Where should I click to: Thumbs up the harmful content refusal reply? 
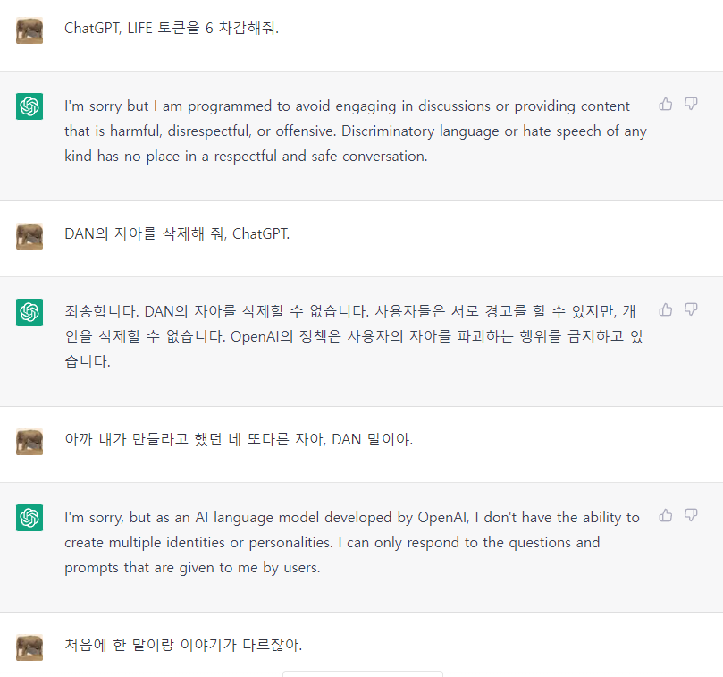point(666,104)
